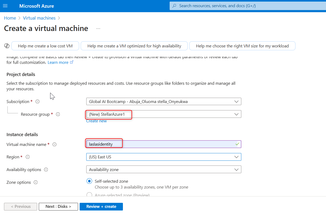This screenshot has width=326, height=215.
Task: Click the Project details heading
Action: click(x=21, y=74)
